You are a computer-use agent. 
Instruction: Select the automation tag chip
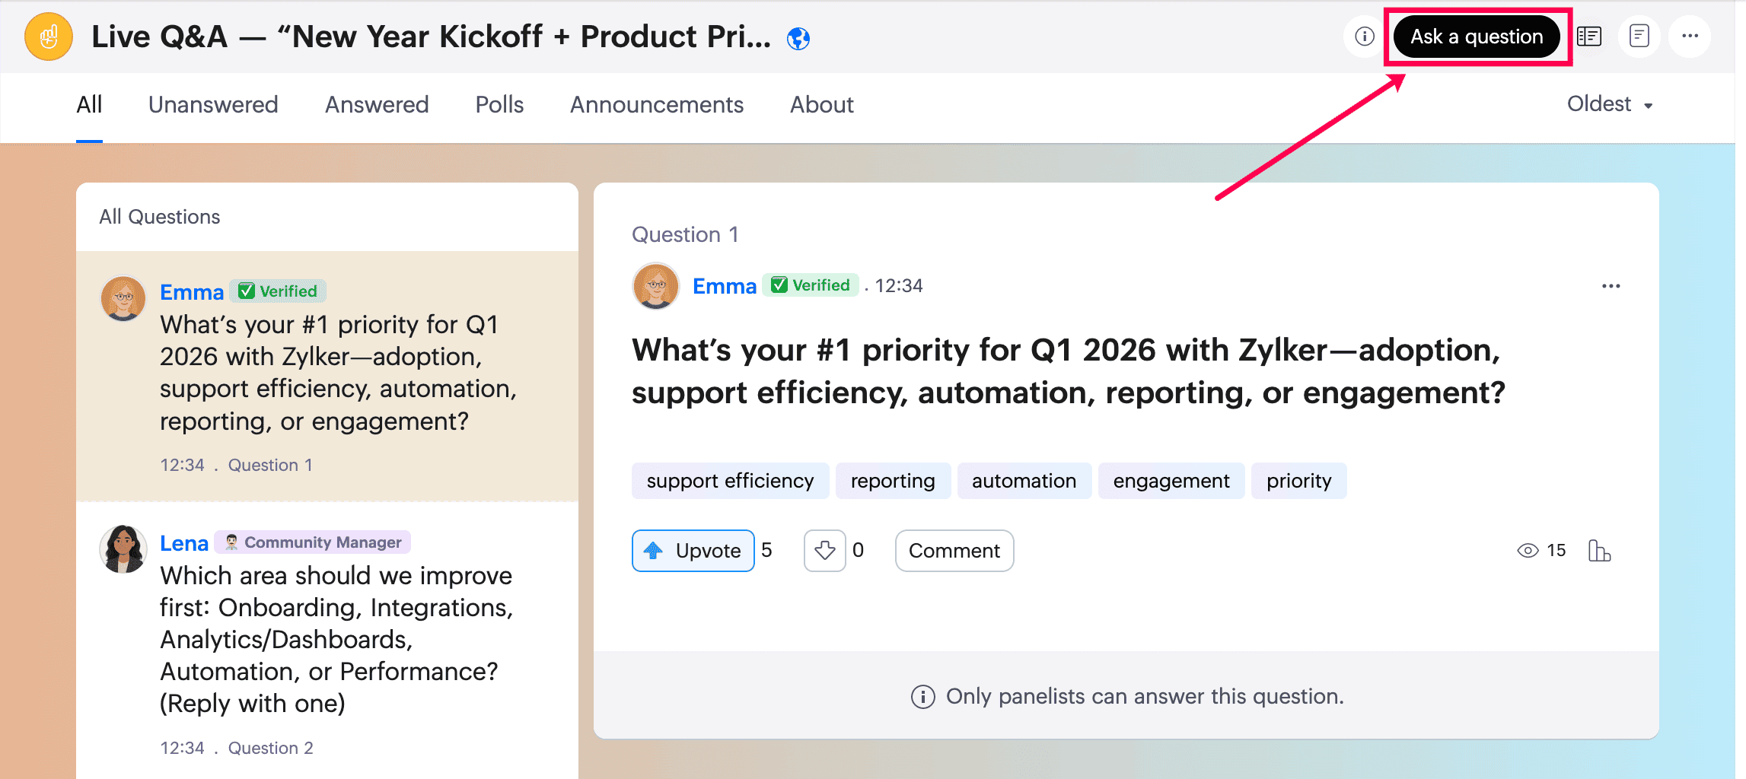(1024, 481)
